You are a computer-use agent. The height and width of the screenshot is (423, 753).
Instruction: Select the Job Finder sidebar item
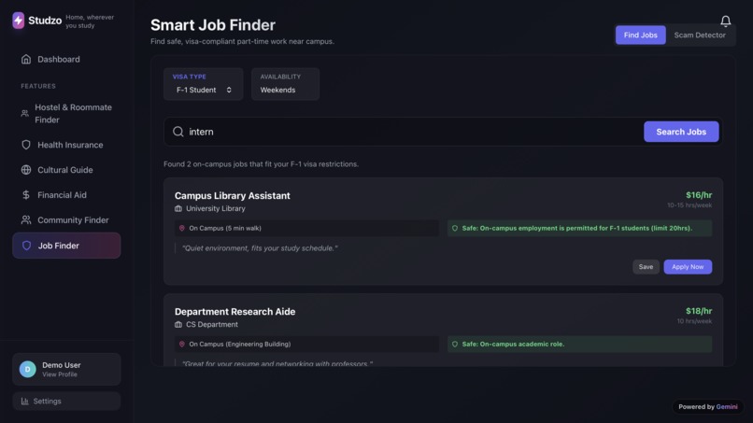(66, 246)
